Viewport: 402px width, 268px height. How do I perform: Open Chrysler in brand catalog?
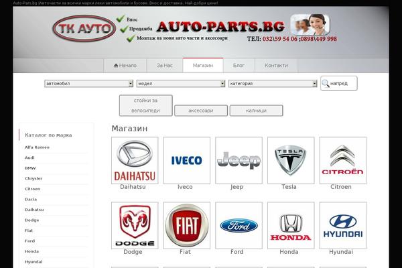(x=33, y=178)
